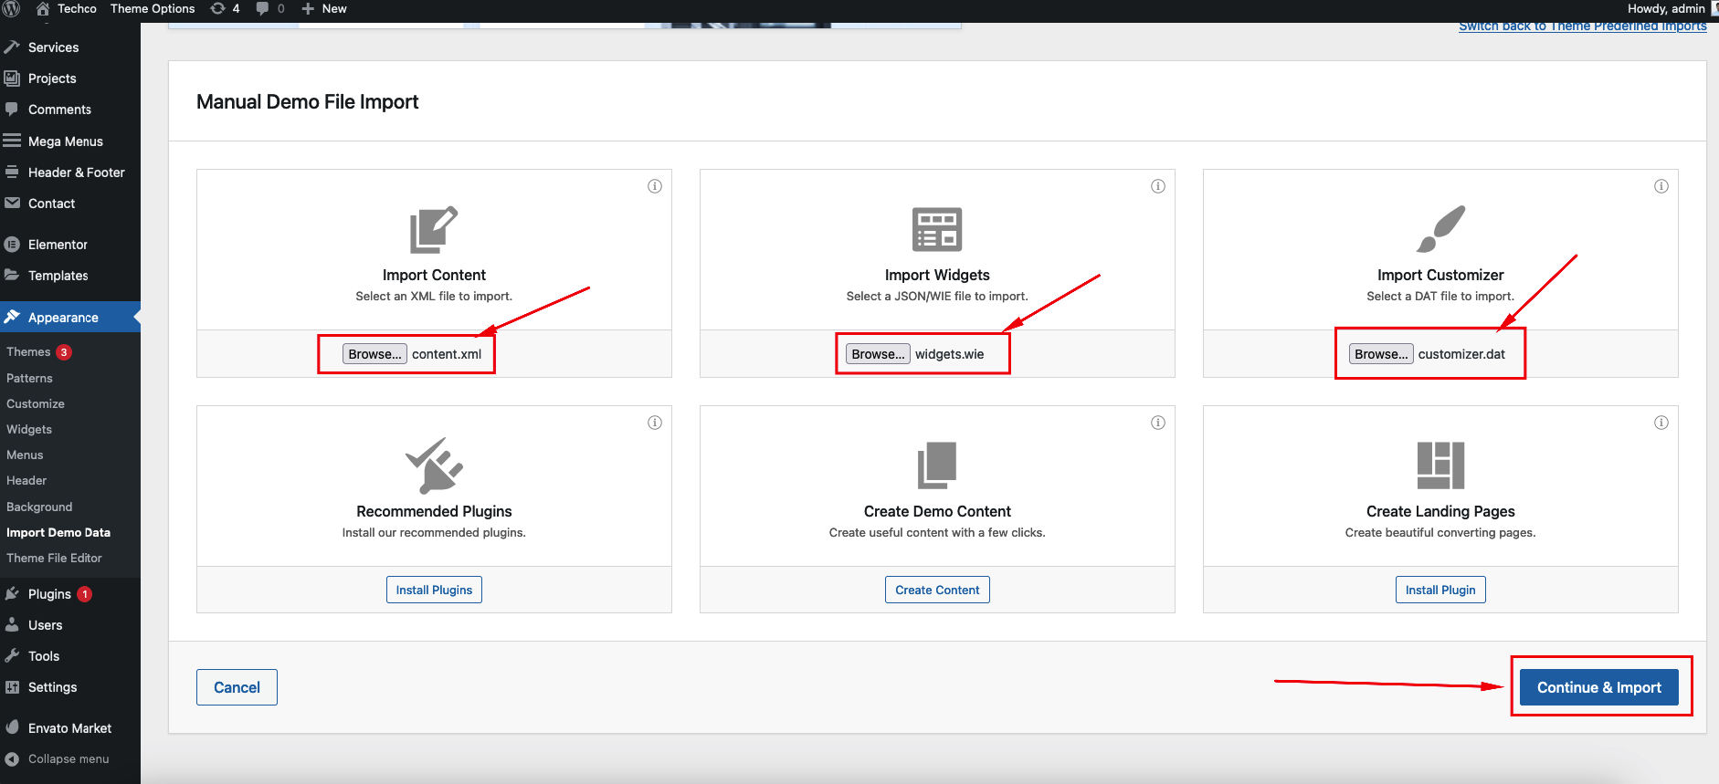Click the info icon on Import Content card
1719x784 pixels.
pos(655,186)
